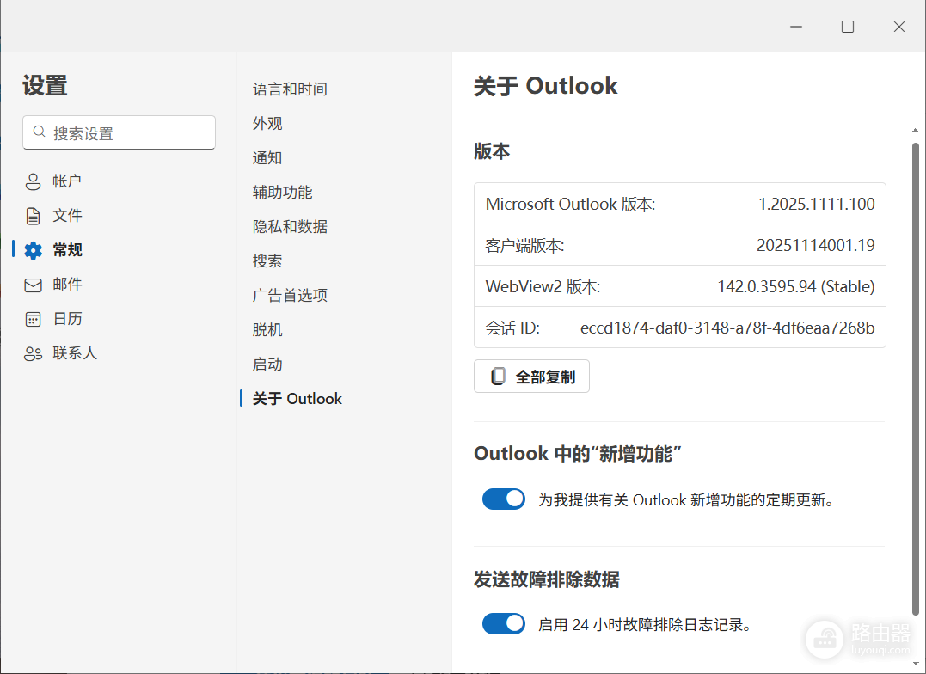The height and width of the screenshot is (674, 926).
Task: Go to 语言和时间 settings
Action: (x=290, y=89)
